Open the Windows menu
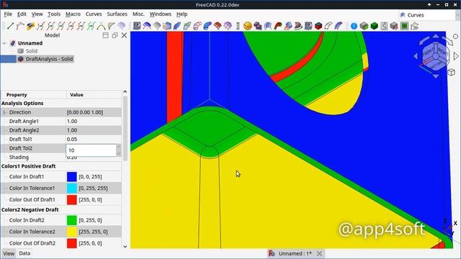The width and height of the screenshot is (461, 259). 160,14
